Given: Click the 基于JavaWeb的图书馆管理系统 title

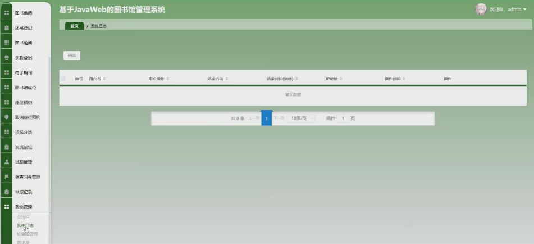Looking at the screenshot, I should point(112,10).
